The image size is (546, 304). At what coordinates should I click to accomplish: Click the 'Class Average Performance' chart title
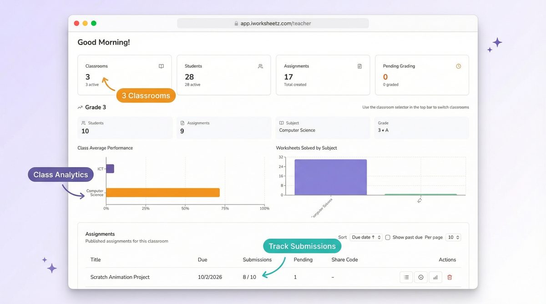point(105,148)
